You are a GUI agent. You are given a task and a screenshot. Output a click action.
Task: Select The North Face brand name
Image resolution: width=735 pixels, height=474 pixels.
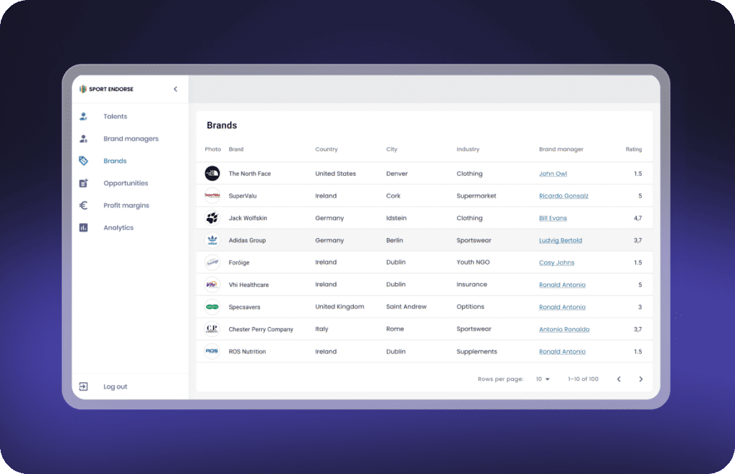(x=249, y=174)
